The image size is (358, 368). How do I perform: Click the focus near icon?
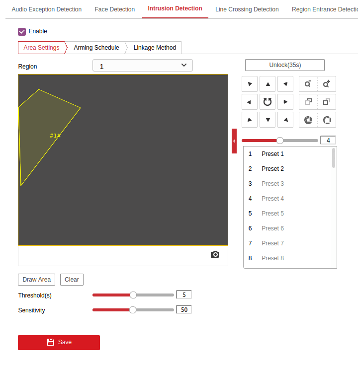[308, 102]
